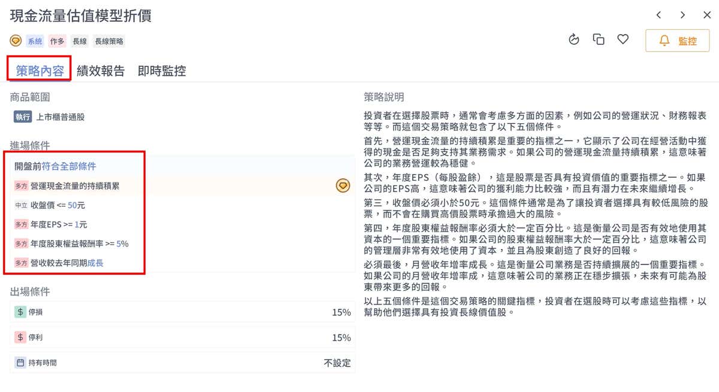Go to next strategy with right chevron
The height and width of the screenshot is (392, 719).
point(682,15)
